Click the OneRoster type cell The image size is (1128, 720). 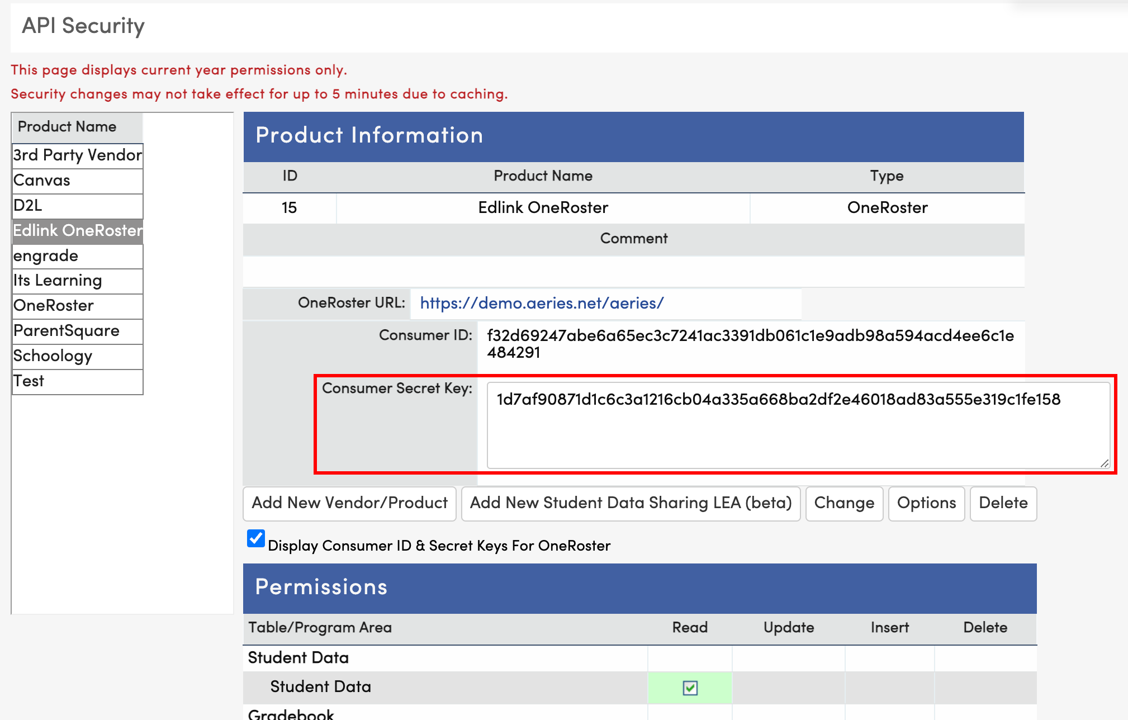(887, 208)
